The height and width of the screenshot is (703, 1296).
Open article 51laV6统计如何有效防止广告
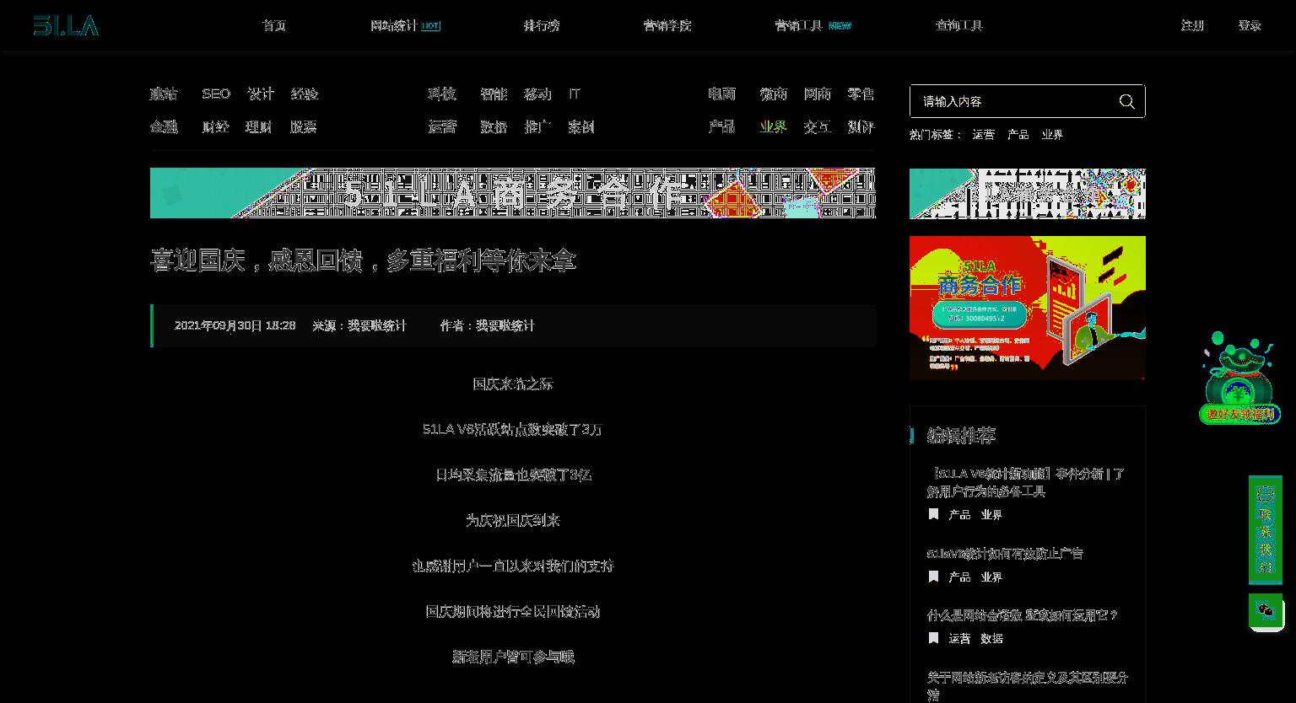(1005, 554)
